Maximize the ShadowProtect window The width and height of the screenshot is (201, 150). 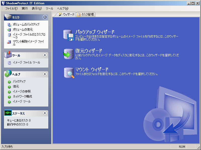click(x=193, y=3)
